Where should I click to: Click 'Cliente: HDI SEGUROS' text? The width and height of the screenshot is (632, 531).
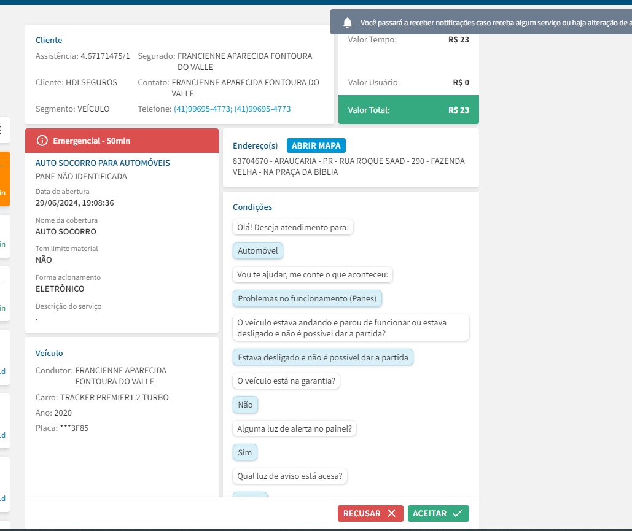tap(76, 83)
